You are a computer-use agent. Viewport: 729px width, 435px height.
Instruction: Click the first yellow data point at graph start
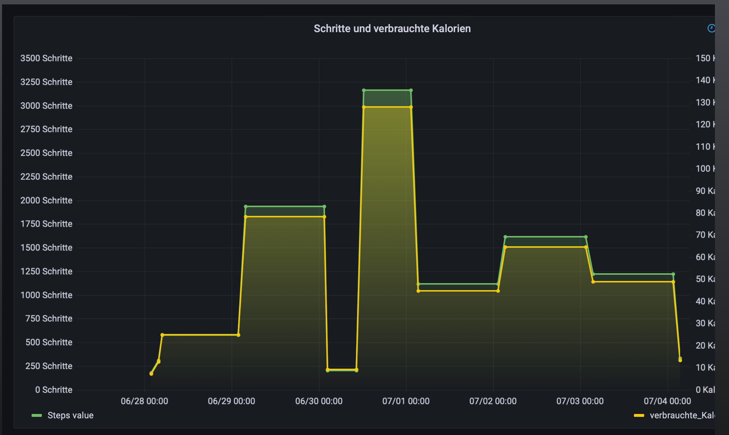pyautogui.click(x=151, y=374)
